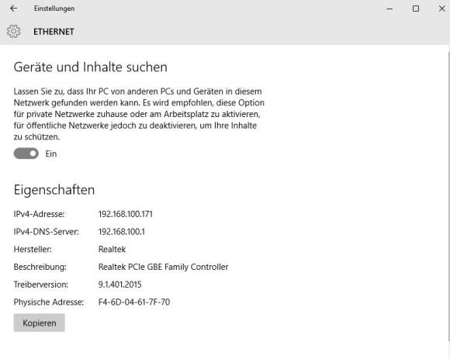
Task: Click the Eigenschaften section heading
Action: point(54,190)
